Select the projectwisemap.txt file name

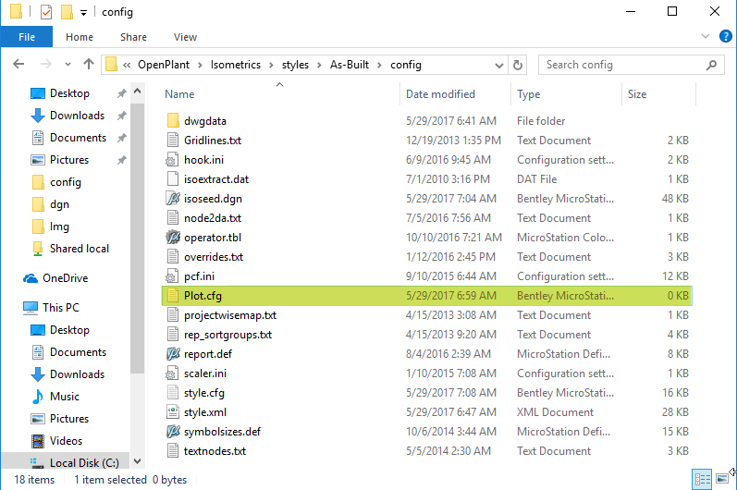point(230,315)
